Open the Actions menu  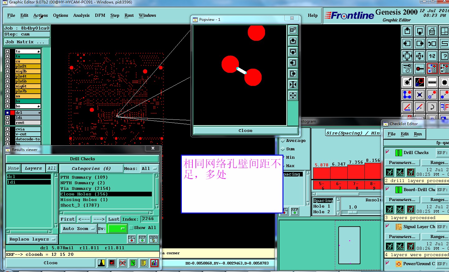[x=41, y=15]
